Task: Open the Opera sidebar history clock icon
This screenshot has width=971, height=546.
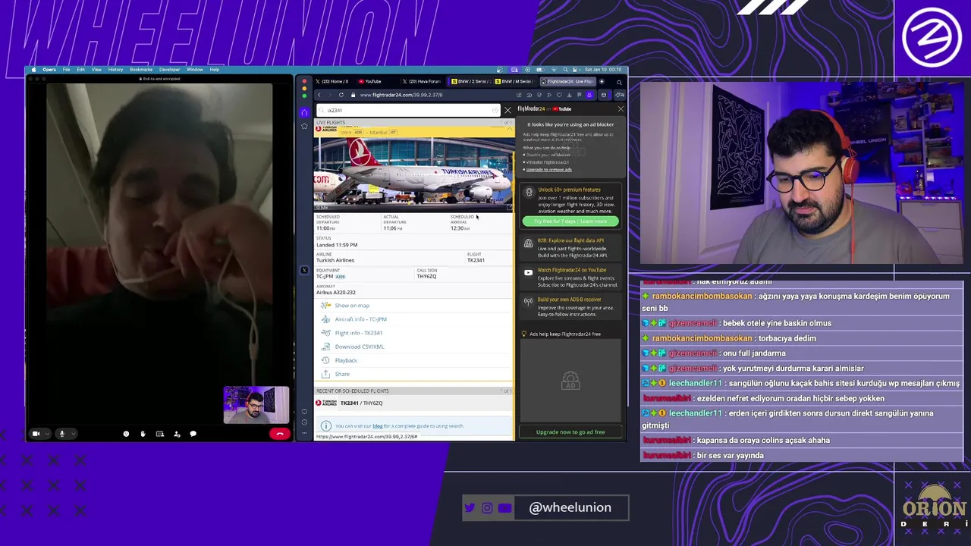Action: (x=304, y=422)
